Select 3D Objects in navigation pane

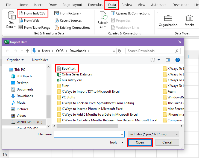pos(21,76)
